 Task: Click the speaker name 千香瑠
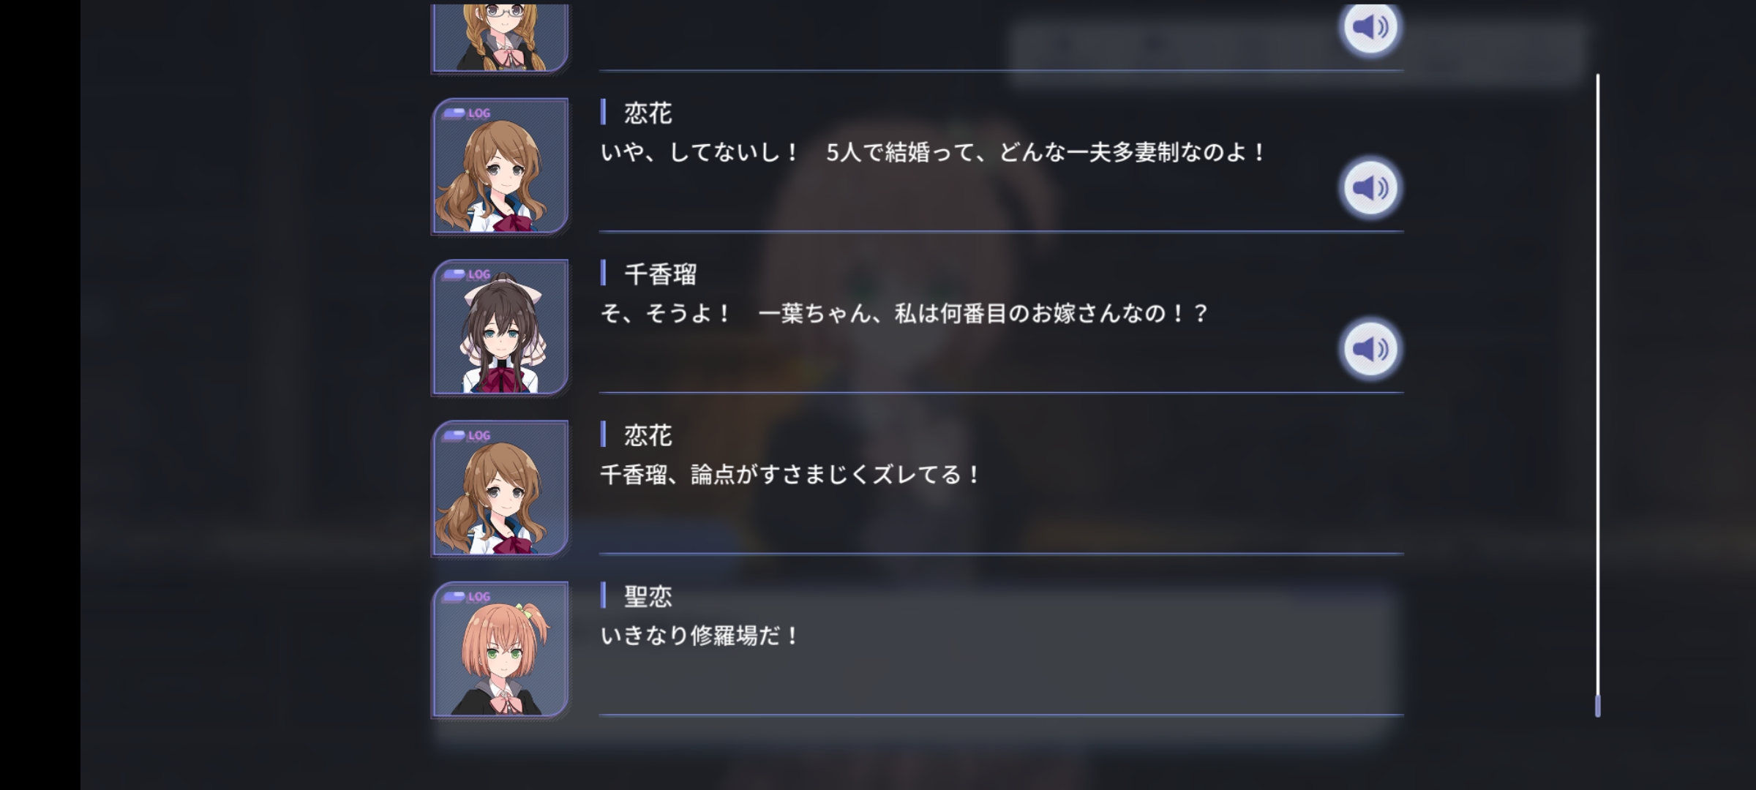(660, 274)
